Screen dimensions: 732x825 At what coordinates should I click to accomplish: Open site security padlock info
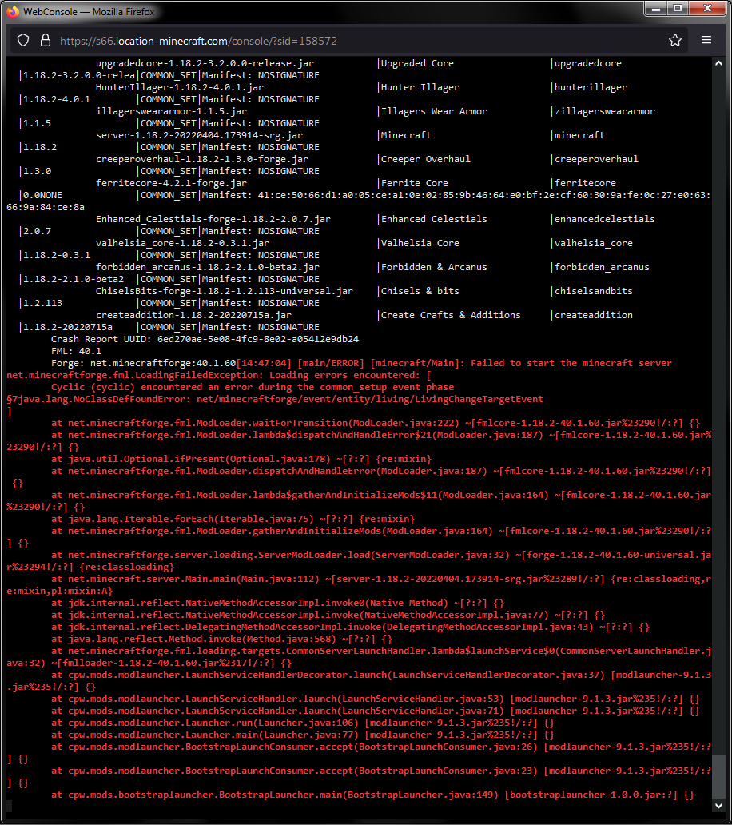tap(46, 41)
